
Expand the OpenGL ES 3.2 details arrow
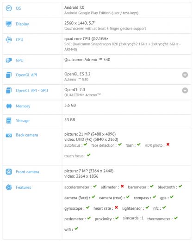tap(185, 75)
